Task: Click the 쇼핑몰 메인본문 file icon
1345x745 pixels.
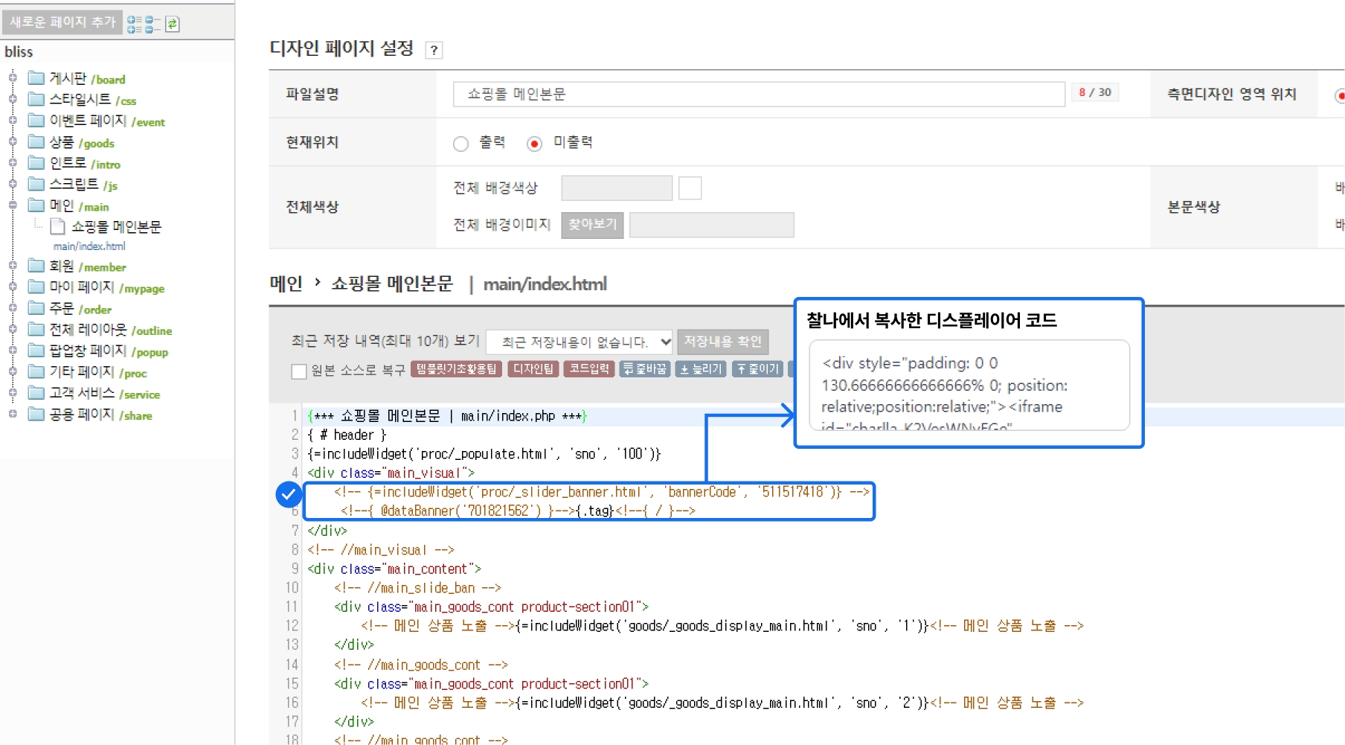Action: (58, 226)
